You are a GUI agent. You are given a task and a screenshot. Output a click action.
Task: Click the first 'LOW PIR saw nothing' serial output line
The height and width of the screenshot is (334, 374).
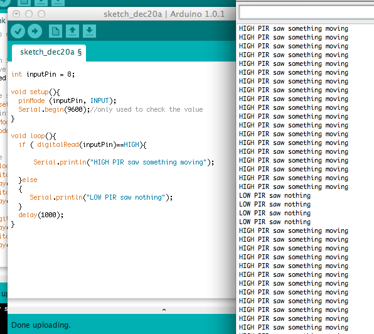tap(275, 196)
